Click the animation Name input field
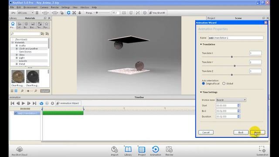The height and width of the screenshot is (157, 279). [236, 38]
